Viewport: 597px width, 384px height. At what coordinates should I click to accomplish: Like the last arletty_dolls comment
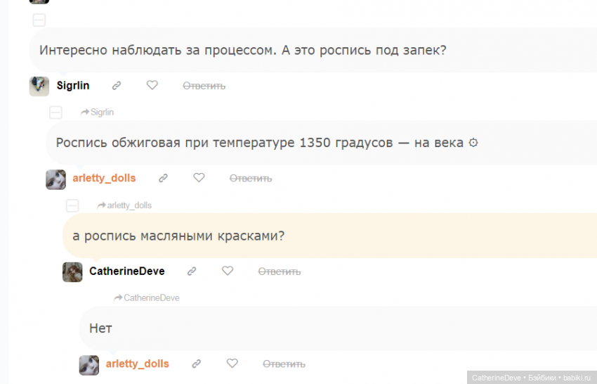click(x=232, y=364)
